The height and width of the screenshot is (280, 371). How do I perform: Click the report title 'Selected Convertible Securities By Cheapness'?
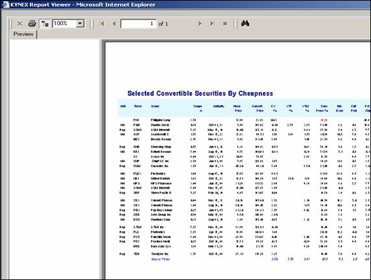pos(200,93)
